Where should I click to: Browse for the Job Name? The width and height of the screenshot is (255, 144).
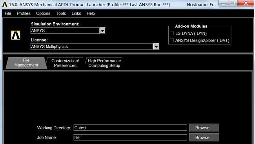(204, 137)
